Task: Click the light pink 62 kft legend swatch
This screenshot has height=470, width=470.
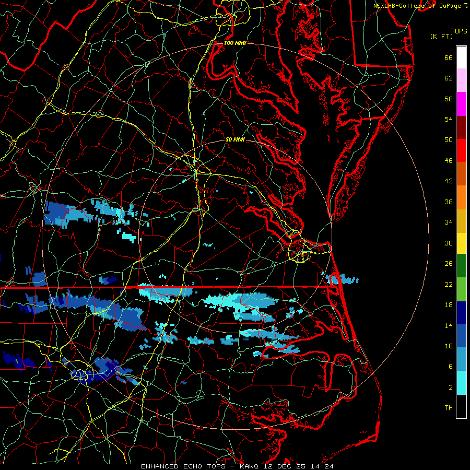Action: coord(461,80)
